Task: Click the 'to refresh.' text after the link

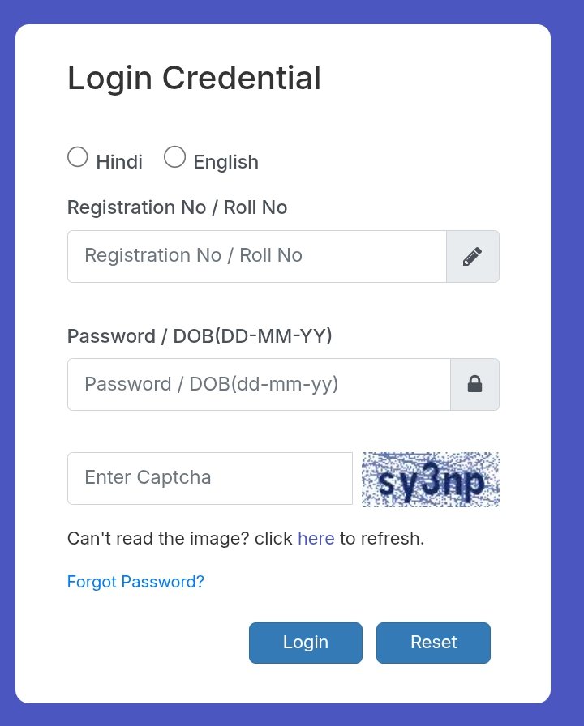Action: 382,538
